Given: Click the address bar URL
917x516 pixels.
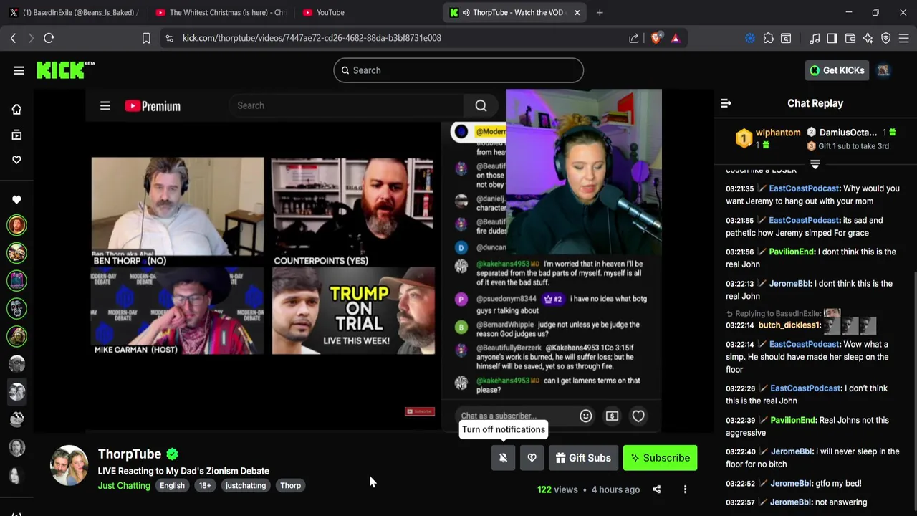Looking at the screenshot, I should pyautogui.click(x=312, y=38).
